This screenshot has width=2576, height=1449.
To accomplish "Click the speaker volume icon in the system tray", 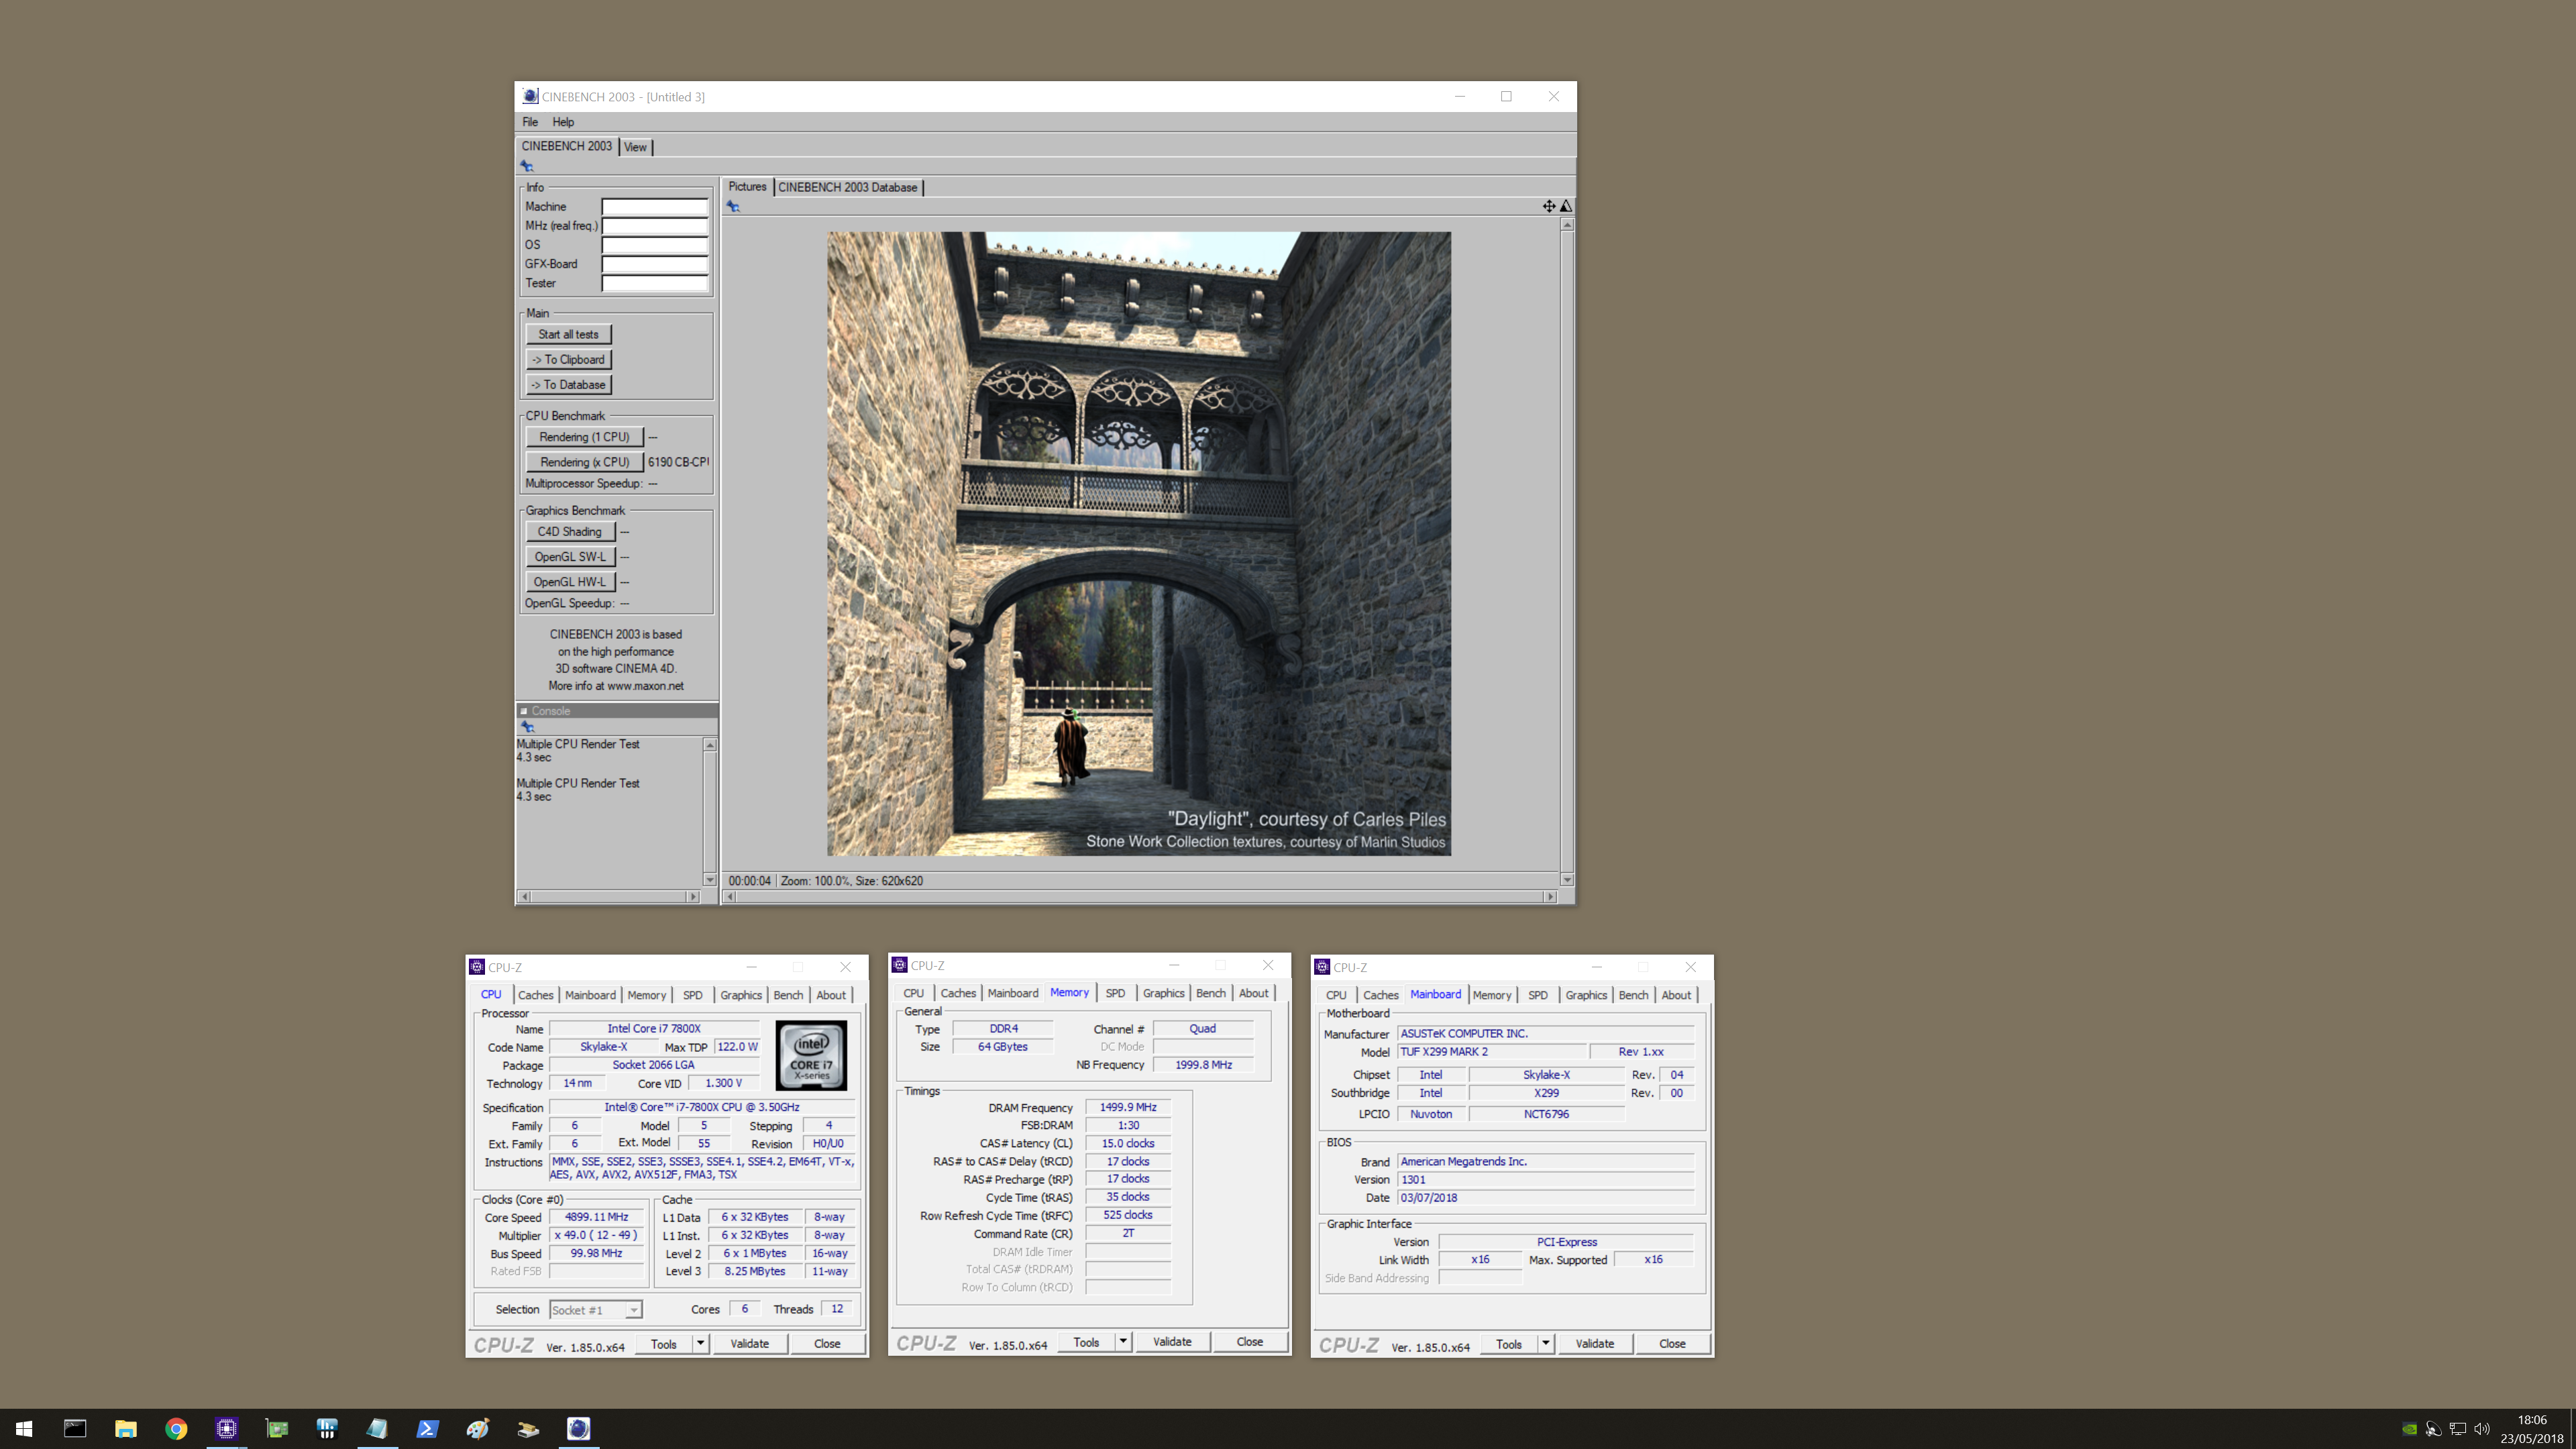I will 2482,1429.
